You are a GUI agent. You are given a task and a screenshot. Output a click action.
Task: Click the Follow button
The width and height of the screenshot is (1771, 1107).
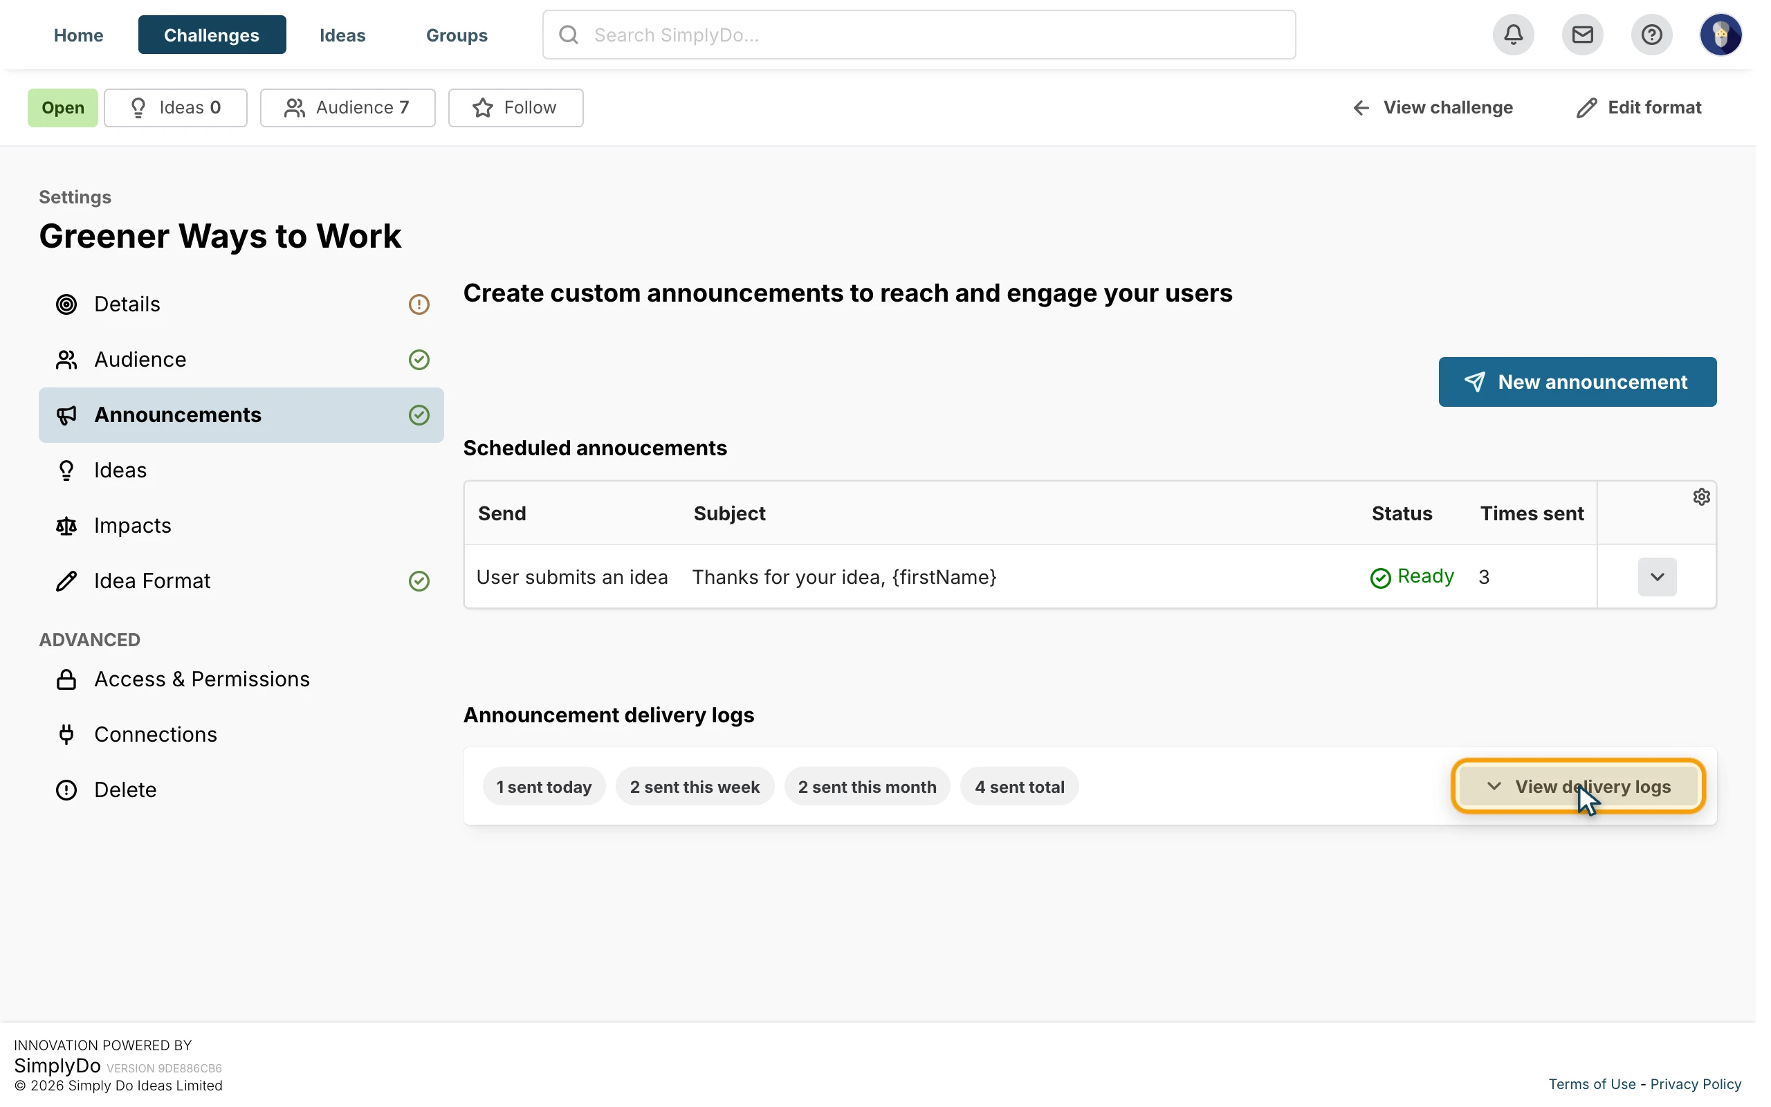[515, 108]
